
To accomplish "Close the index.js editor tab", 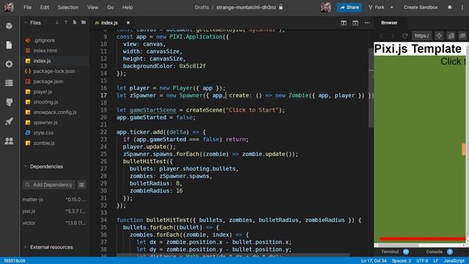I will (x=128, y=23).
